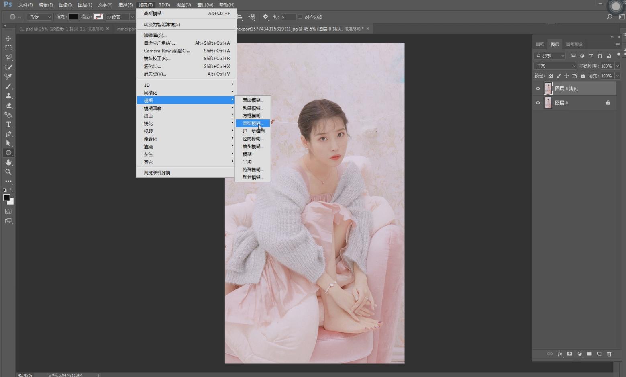Pick the Clone Stamp tool

[8, 96]
